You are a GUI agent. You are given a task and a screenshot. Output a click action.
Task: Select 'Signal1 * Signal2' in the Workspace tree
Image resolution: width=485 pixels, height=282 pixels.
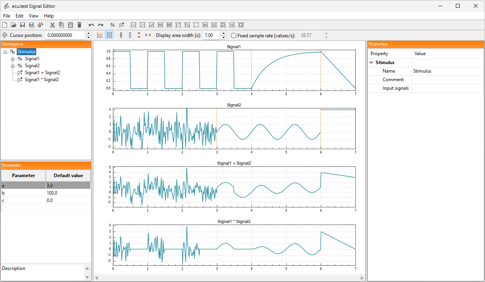click(x=42, y=80)
